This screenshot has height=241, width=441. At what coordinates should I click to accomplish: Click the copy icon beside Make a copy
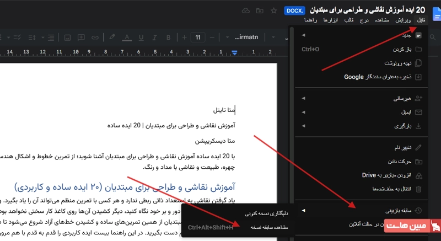tap(418, 63)
